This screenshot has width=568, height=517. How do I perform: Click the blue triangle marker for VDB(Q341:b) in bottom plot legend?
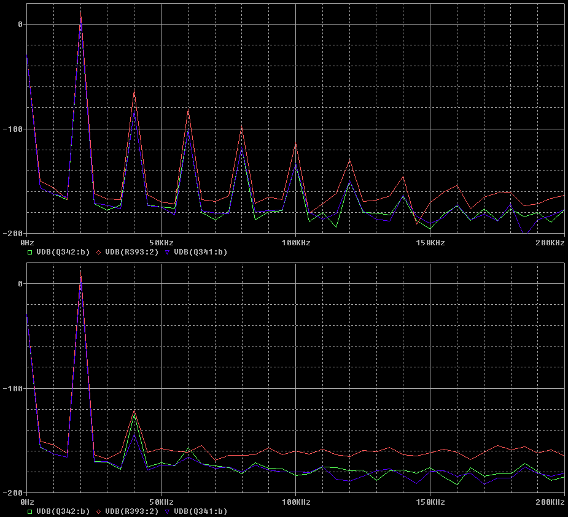(x=167, y=511)
